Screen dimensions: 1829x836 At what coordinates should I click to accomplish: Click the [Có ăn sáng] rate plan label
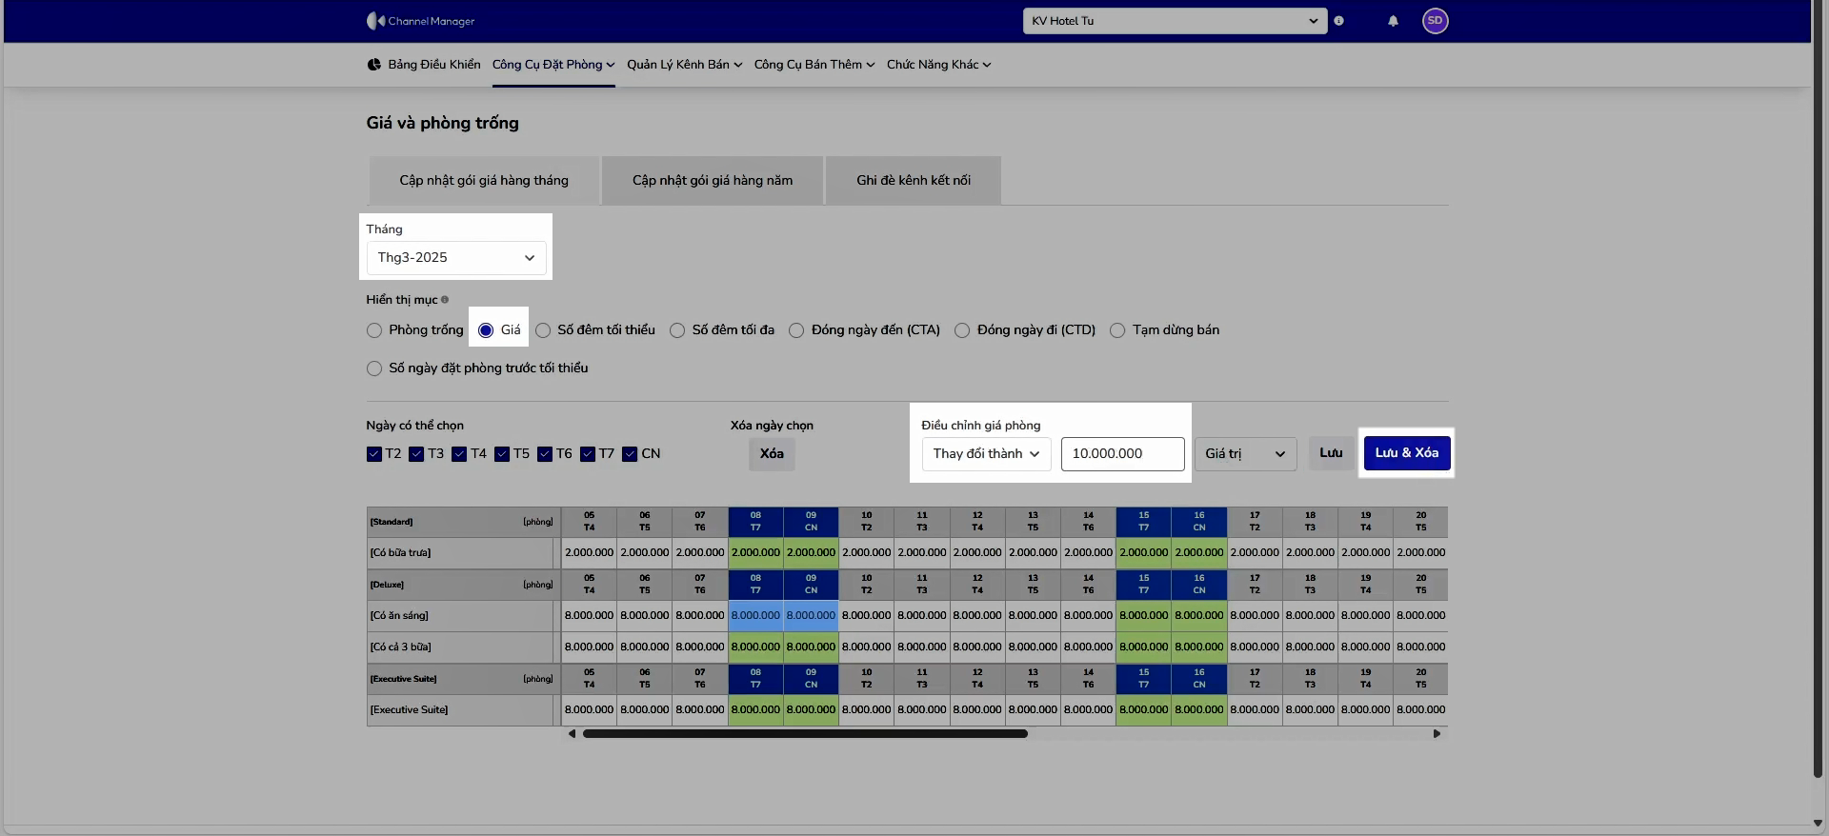(x=399, y=616)
